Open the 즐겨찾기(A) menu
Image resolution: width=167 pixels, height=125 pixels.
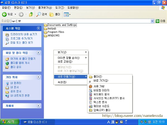(45, 8)
